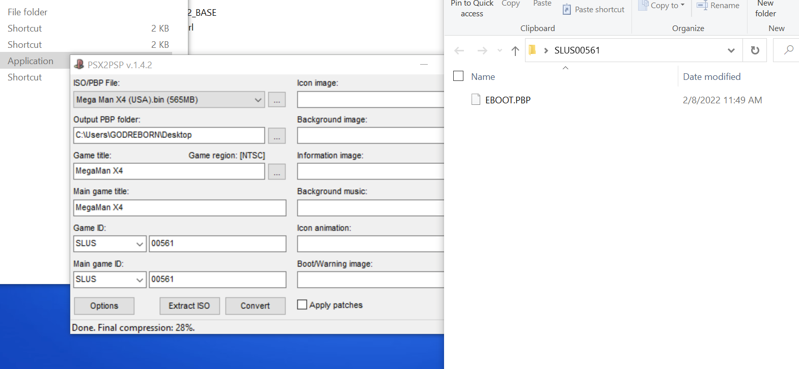Click the Rename icon in the ribbon
The image size is (799, 369).
point(702,6)
